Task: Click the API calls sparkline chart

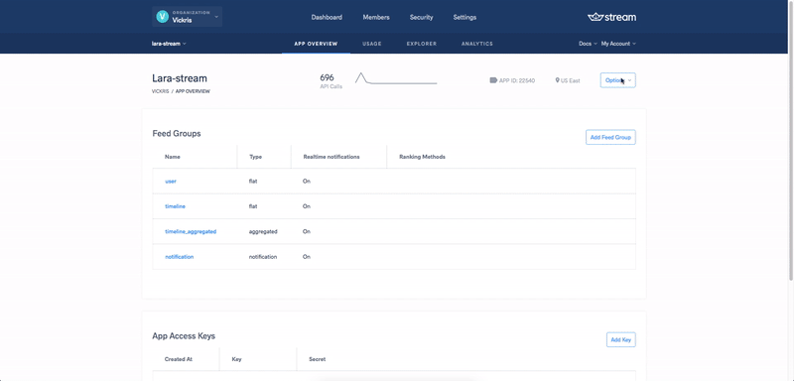Action: 396,78
